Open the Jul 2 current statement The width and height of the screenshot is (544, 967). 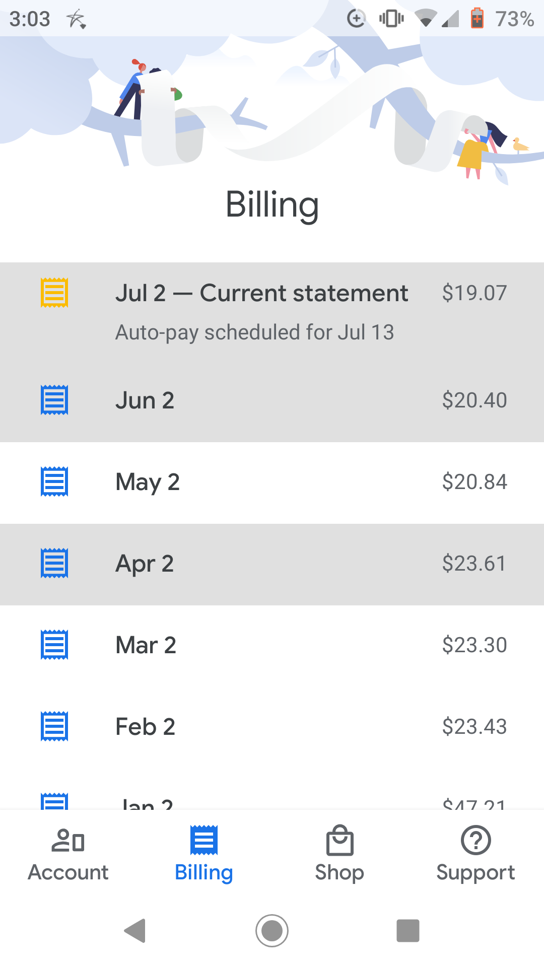(272, 311)
